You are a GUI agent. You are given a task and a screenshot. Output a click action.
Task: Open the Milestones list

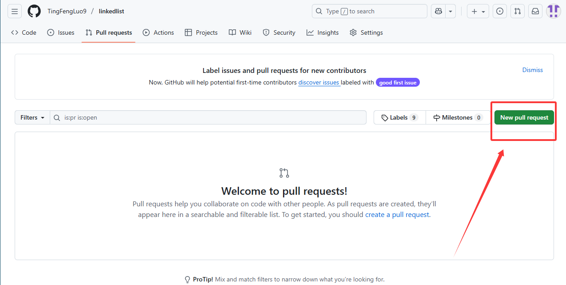click(457, 118)
